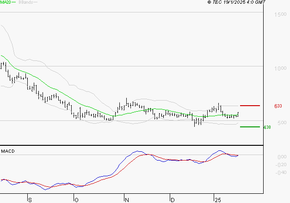Click the O month marker on time axis

[76, 200]
